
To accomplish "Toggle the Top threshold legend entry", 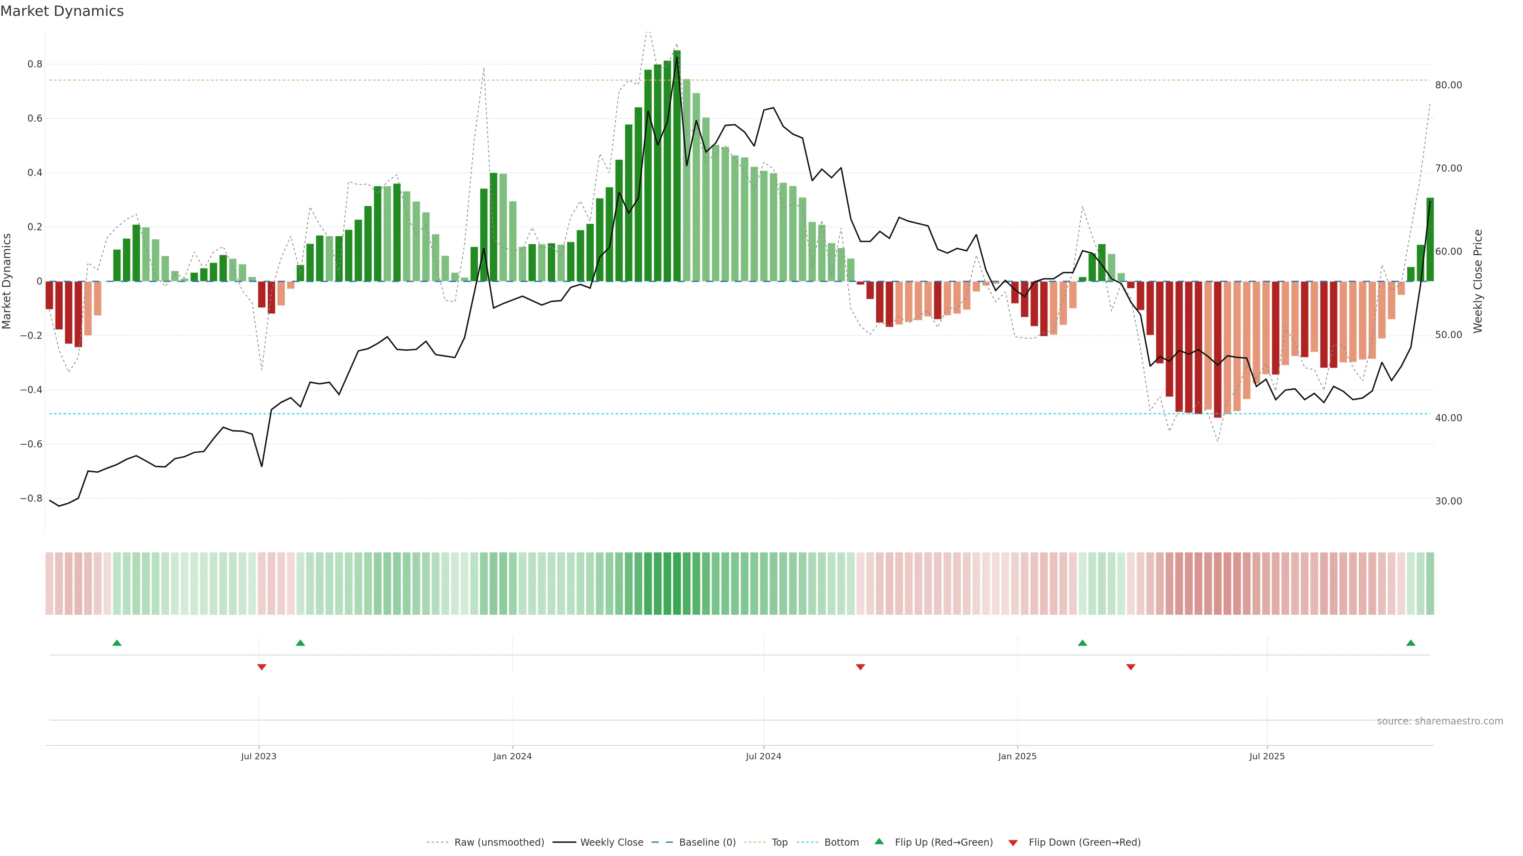I will click(x=779, y=843).
